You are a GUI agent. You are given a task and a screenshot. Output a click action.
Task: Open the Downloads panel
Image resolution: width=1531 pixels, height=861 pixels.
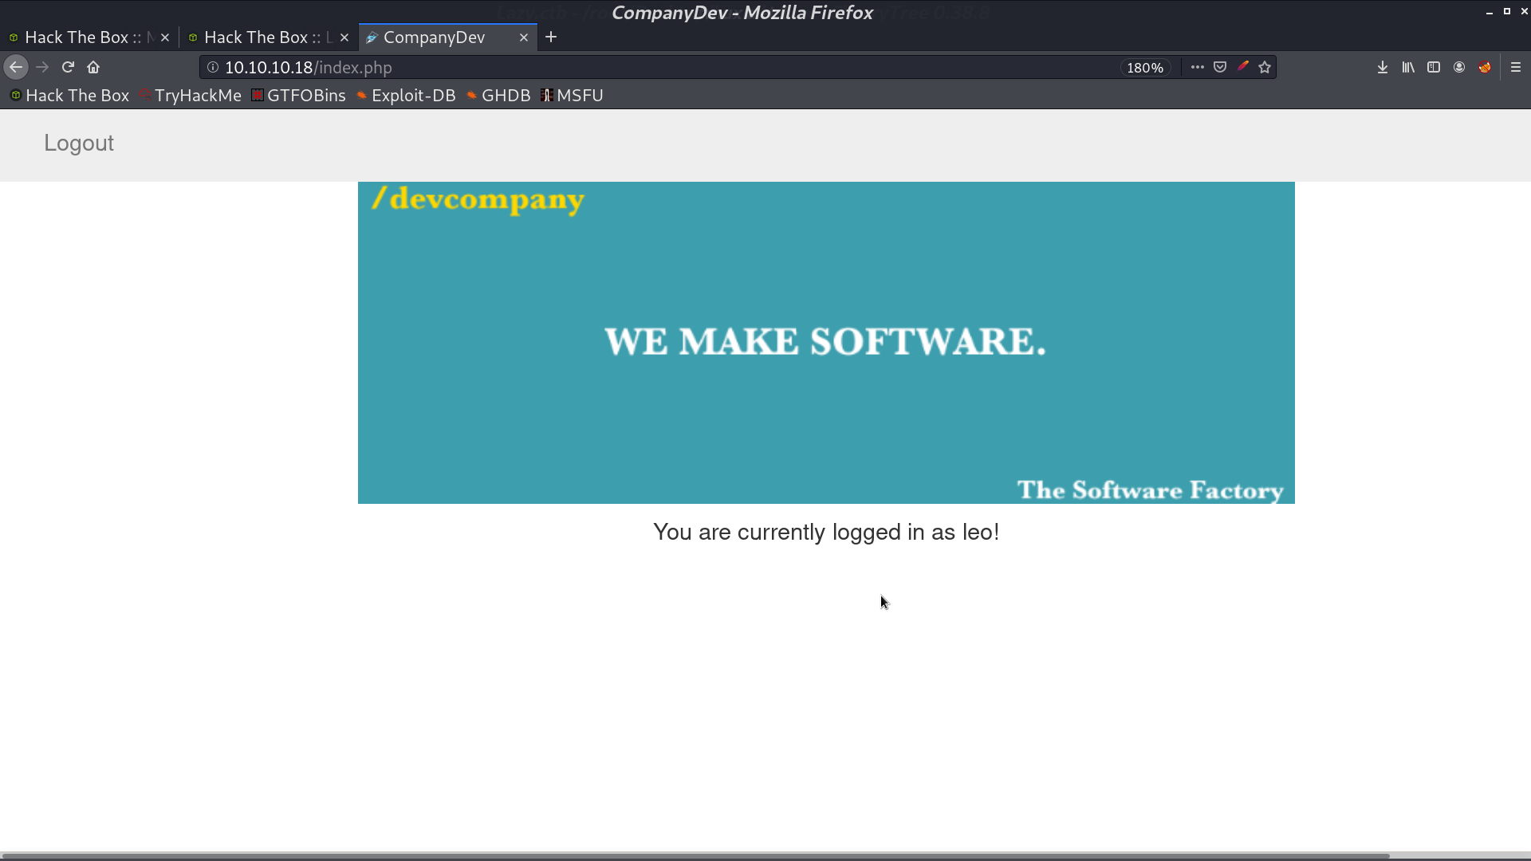[1383, 68]
